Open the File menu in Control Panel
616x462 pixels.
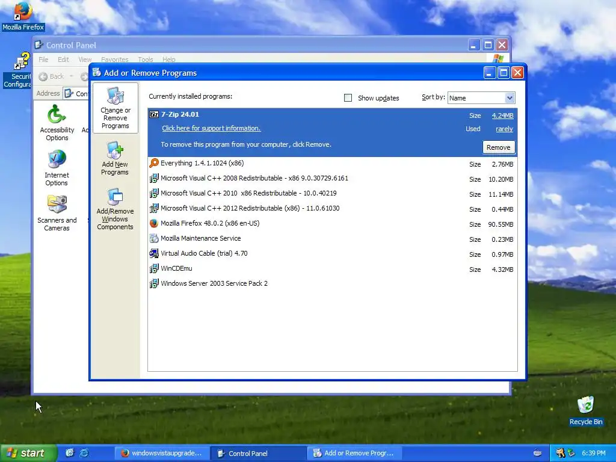tap(43, 60)
